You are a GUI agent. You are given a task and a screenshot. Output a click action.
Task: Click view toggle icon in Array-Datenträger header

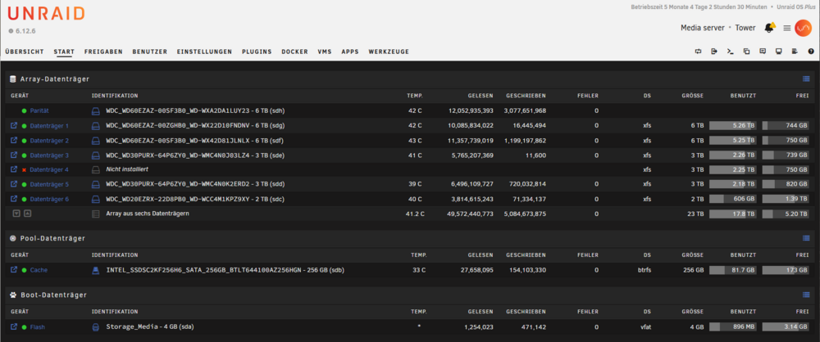(806, 79)
